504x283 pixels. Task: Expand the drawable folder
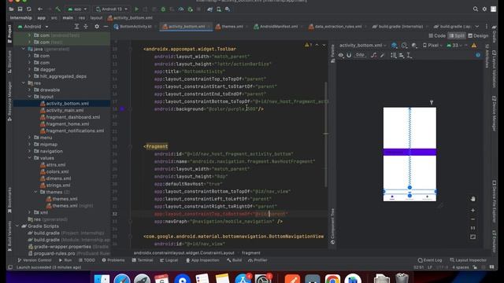pos(30,90)
